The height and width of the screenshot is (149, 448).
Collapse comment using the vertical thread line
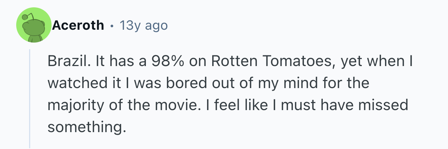pyautogui.click(x=30, y=99)
